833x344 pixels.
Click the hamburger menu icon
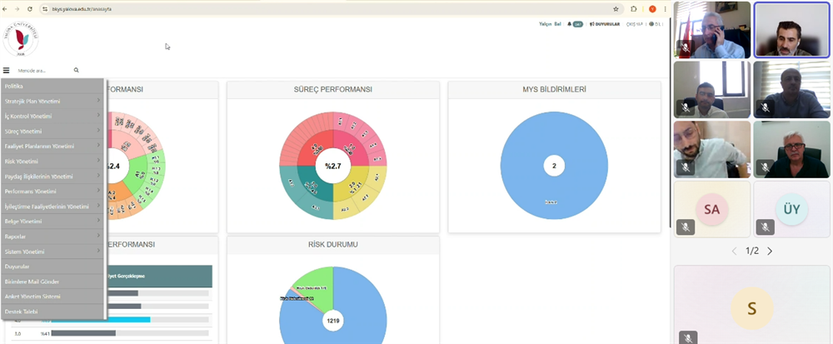[7, 71]
